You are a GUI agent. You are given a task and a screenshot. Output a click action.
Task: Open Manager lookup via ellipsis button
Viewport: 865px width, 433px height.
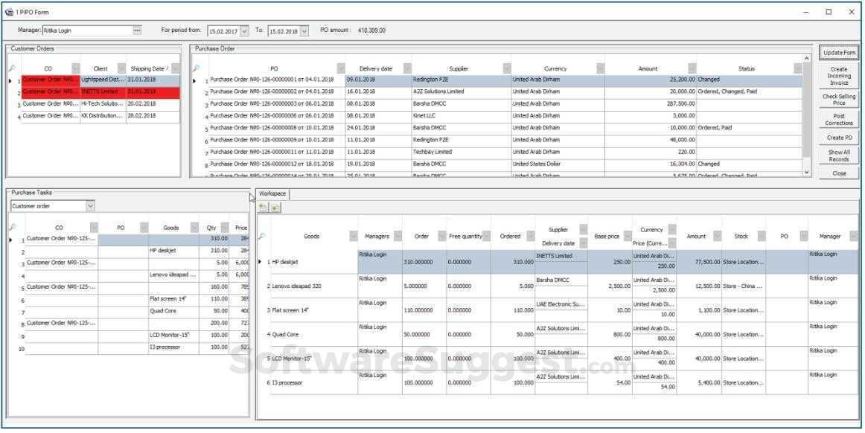coord(136,31)
